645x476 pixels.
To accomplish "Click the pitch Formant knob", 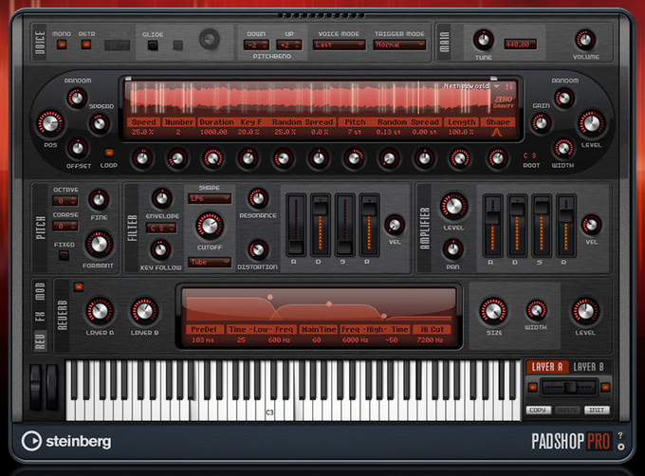I will pos(99,245).
